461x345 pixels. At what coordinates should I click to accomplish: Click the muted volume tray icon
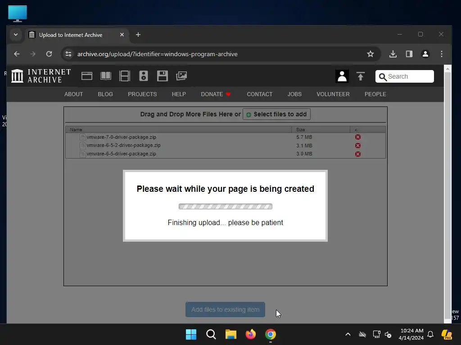pyautogui.click(x=388, y=334)
